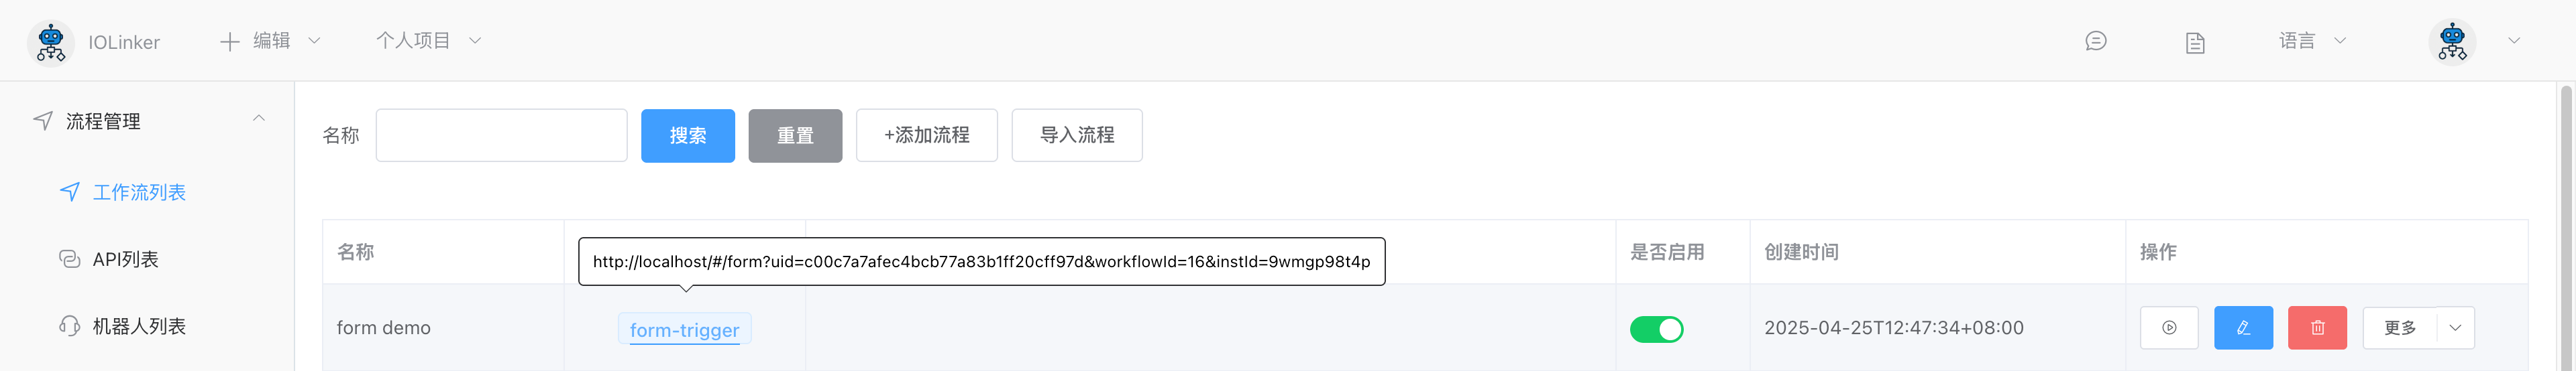Click the 搜索 button
2576x371 pixels.
(688, 136)
